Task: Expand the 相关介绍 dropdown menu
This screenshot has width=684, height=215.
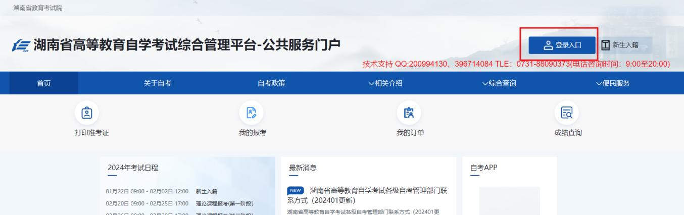Action: [385, 83]
